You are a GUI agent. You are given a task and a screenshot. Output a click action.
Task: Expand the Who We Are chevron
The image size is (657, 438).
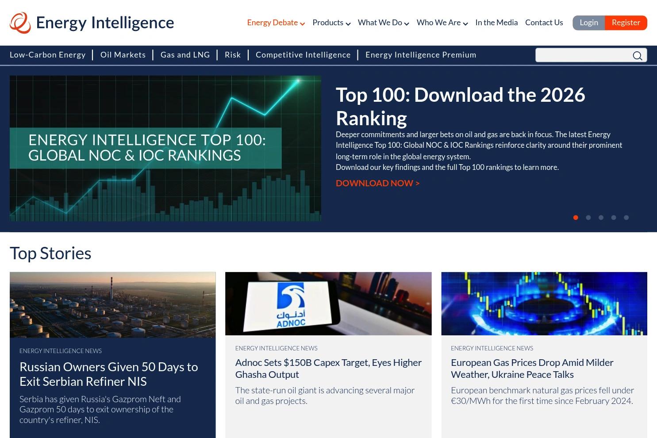tap(465, 23)
